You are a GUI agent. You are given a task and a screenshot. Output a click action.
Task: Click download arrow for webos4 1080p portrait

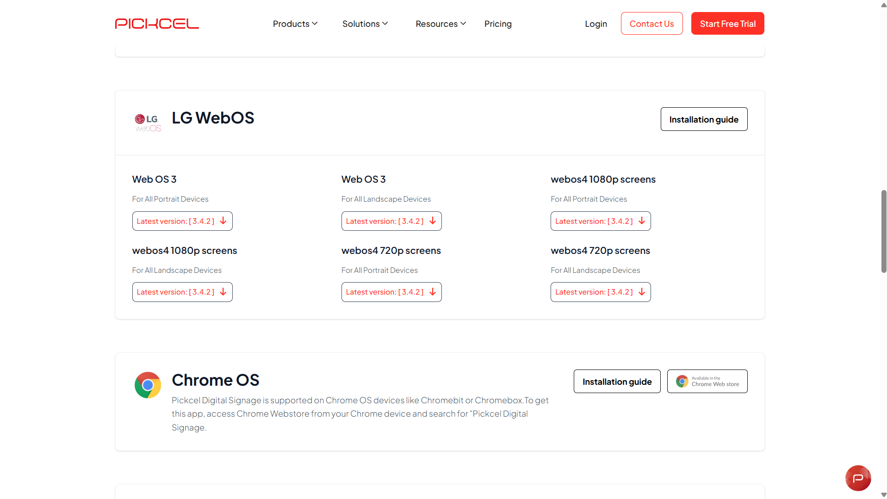[642, 221]
